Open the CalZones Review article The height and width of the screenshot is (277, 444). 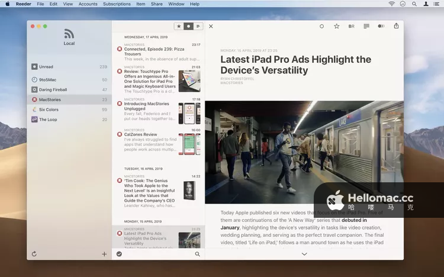click(x=140, y=134)
